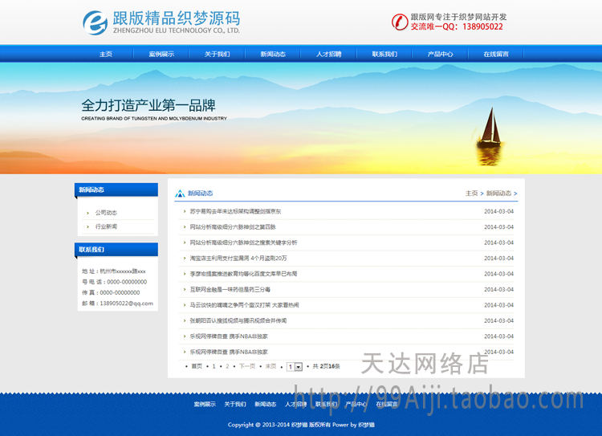Open 在线留言 in the top navigation bar
This screenshot has height=436, width=602.
point(496,54)
